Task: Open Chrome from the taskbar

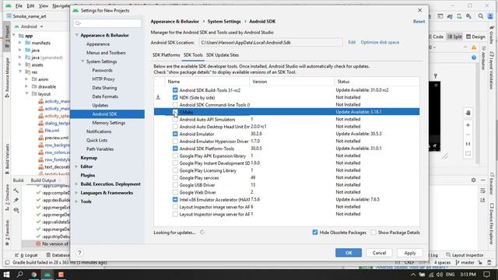Action: (x=33, y=275)
